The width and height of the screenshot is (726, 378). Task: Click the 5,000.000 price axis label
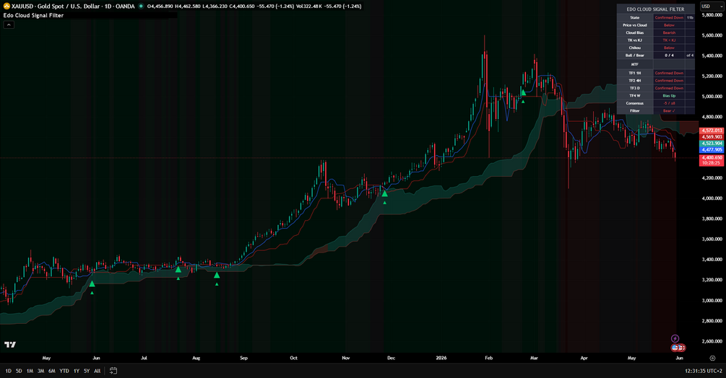[712, 97]
